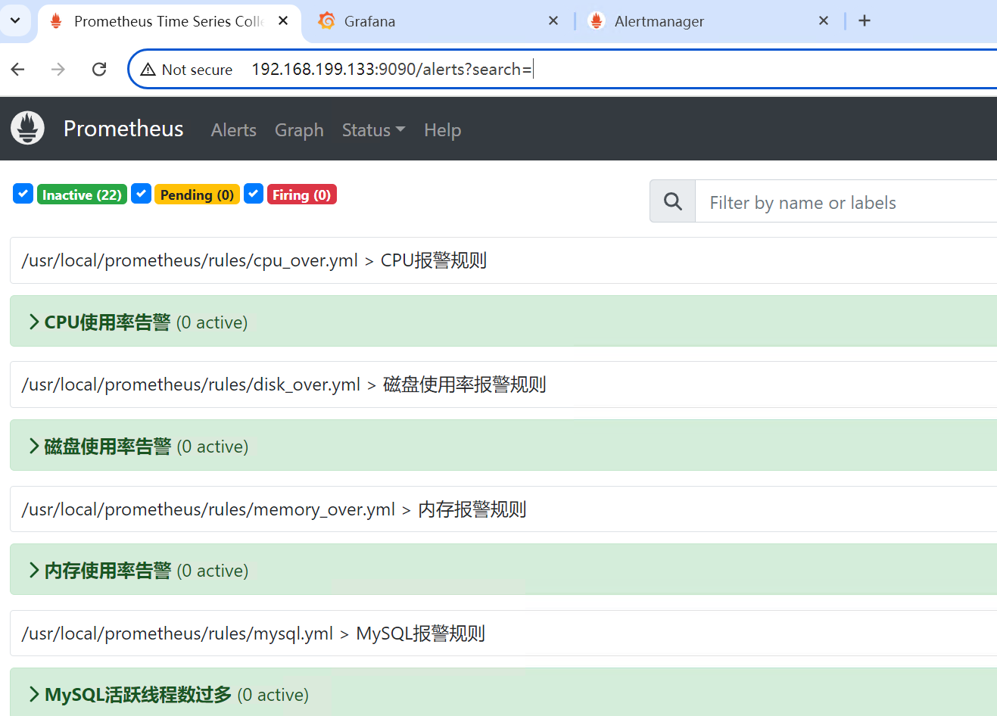Close the Alertmanager tab
997x716 pixels.
click(824, 21)
